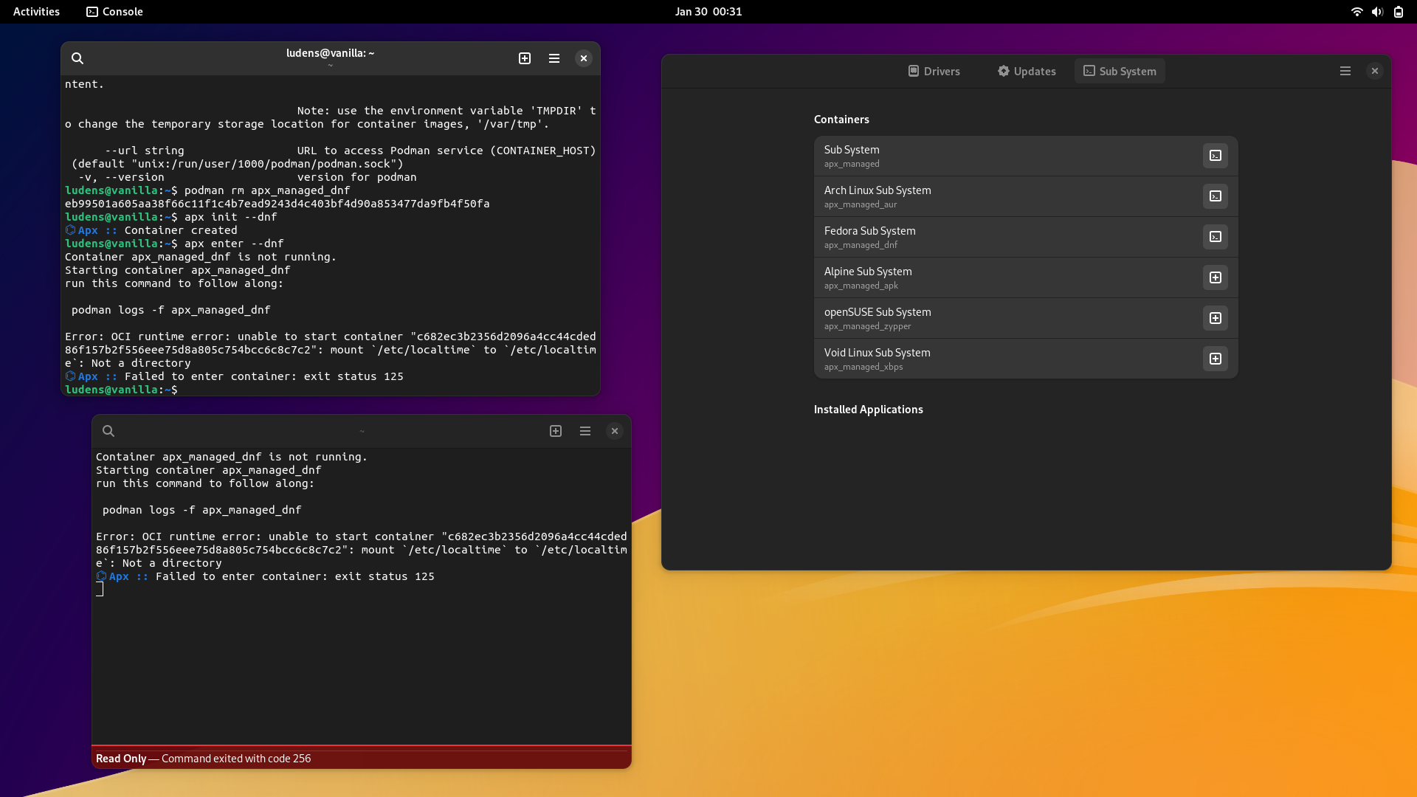Open the Arch Linux Sub System console
This screenshot has width=1417, height=797.
(1216, 196)
